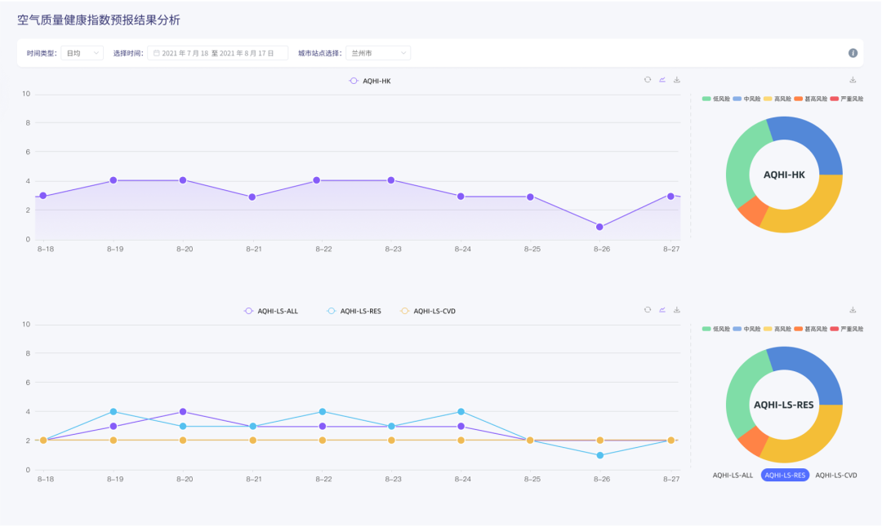This screenshot has height=527, width=882.
Task: Open the 选择时间 date range field
Action: tap(218, 53)
